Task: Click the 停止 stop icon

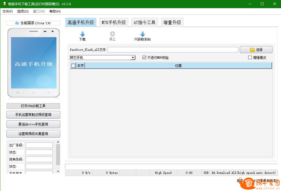Action: tap(112, 34)
